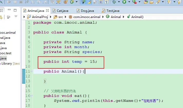Select the 'Library [Java' entry in explorer
This screenshot has width=183, height=108.
[x=10, y=64]
